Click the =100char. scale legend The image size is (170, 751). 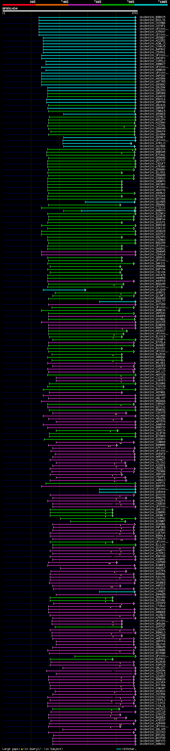pos(126,749)
